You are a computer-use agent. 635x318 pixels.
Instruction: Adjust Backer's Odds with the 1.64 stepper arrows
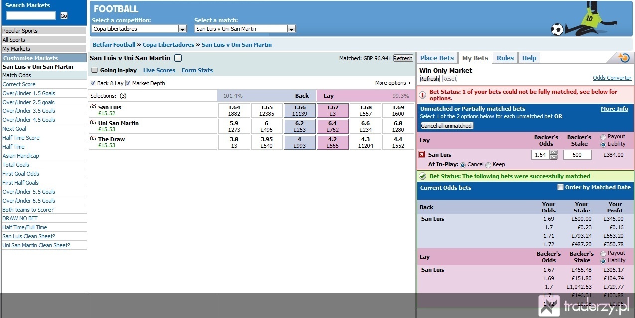pyautogui.click(x=553, y=155)
